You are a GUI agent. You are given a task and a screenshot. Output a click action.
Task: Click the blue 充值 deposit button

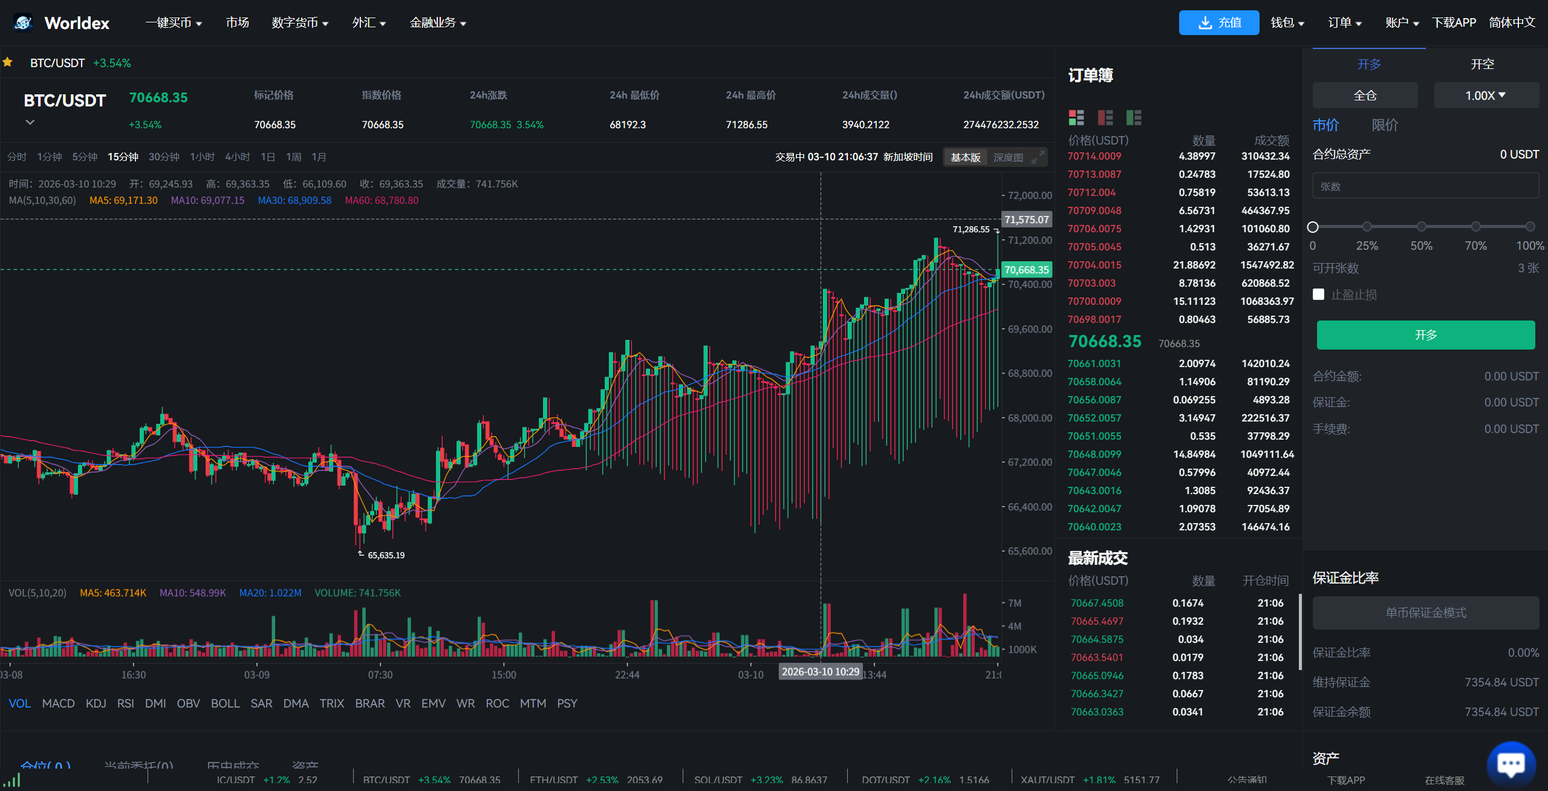click(1218, 23)
